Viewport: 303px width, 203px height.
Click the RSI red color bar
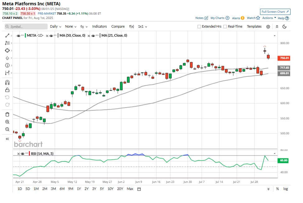pos(29,154)
